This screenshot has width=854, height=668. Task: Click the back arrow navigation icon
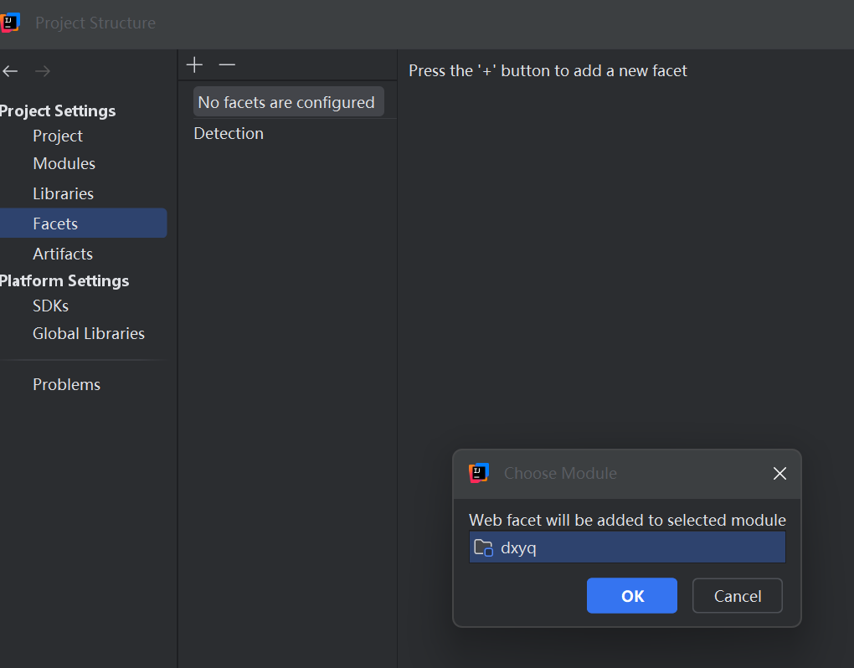[10, 71]
